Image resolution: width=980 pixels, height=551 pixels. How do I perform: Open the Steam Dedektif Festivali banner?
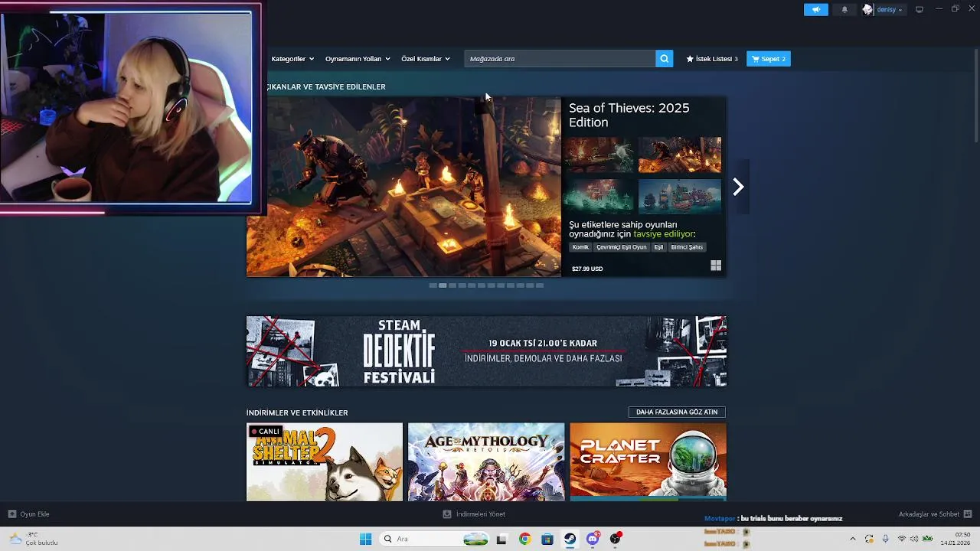(486, 351)
